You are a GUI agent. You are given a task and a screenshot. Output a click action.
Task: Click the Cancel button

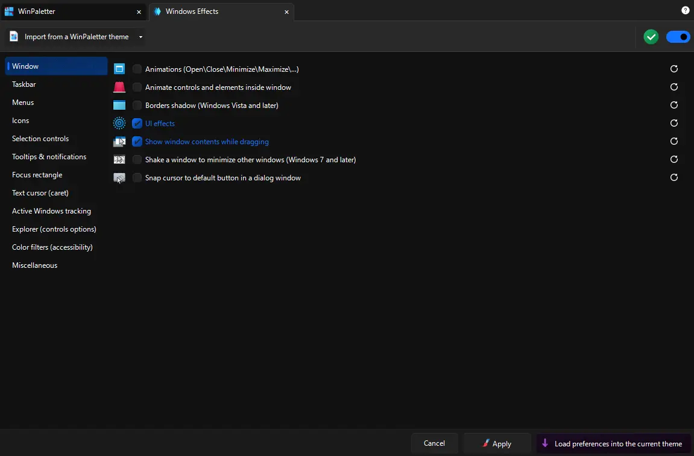pyautogui.click(x=434, y=443)
